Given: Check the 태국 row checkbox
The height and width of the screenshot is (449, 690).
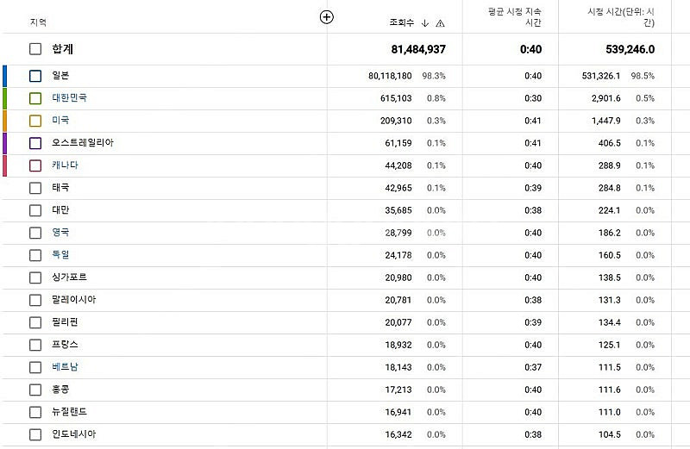Looking at the screenshot, I should 35,188.
